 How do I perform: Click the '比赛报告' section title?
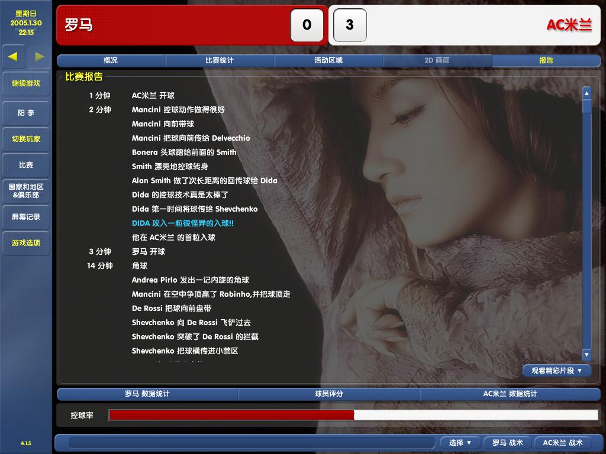(84, 77)
